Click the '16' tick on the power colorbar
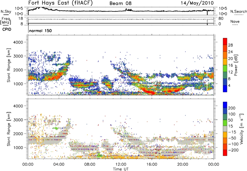The image size is (247, 171). (x=230, y=65)
